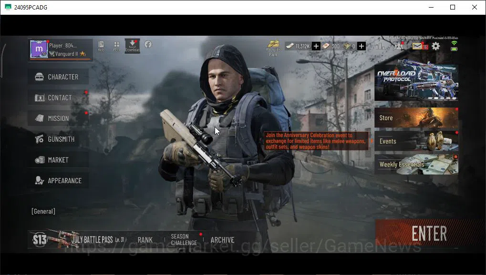Open the Store banner

click(x=416, y=118)
